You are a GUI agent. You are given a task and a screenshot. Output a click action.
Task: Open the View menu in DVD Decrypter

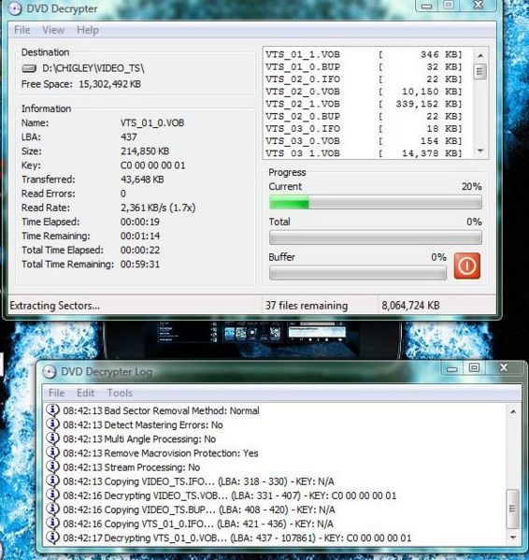click(53, 30)
